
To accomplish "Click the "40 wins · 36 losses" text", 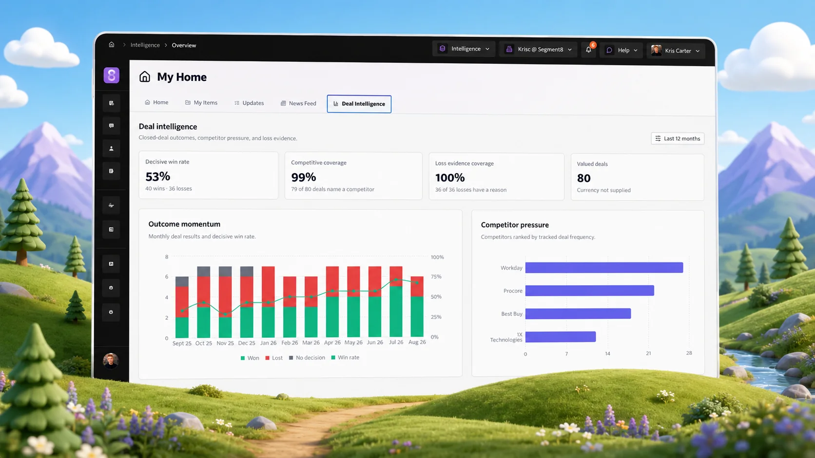I will point(169,189).
